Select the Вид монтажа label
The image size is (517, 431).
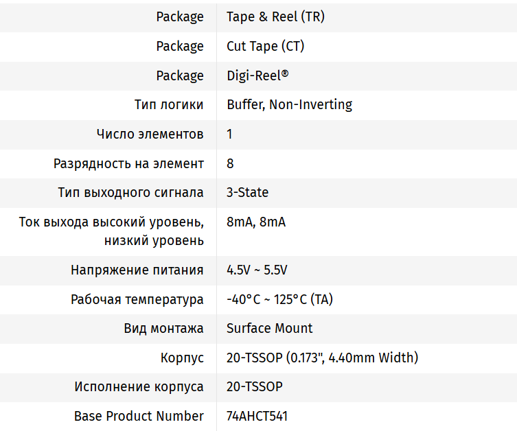click(163, 328)
